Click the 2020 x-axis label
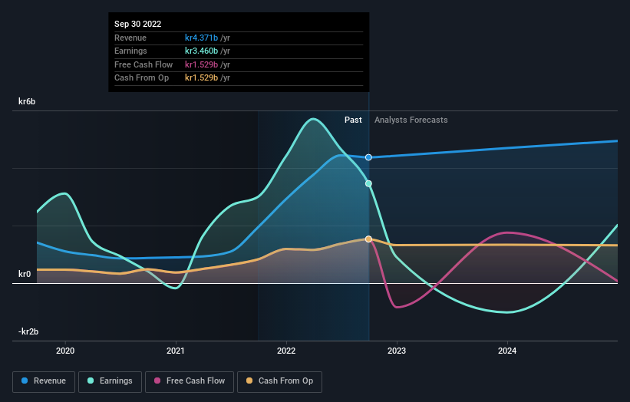Image resolution: width=630 pixels, height=402 pixels. [65, 351]
